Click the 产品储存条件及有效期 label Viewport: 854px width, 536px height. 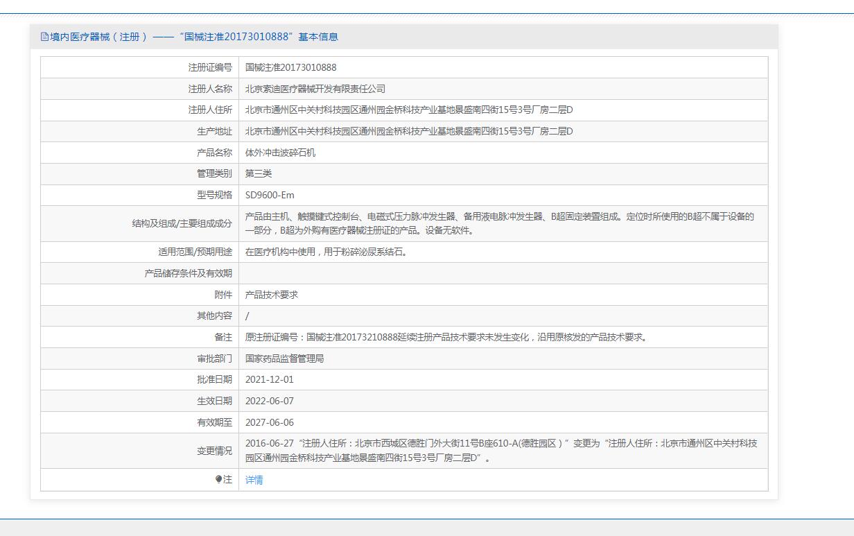tap(188, 273)
